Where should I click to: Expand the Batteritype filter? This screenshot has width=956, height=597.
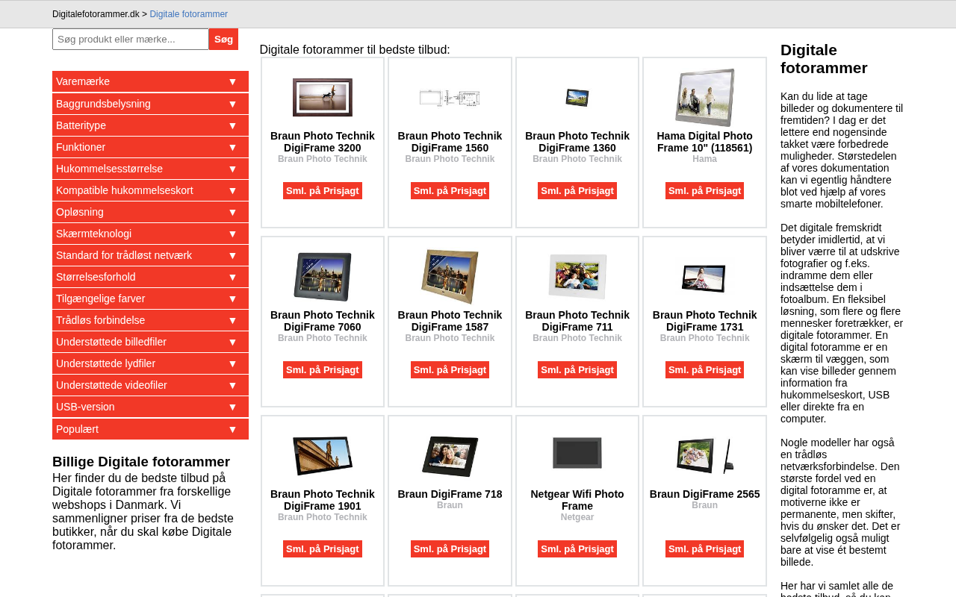(150, 125)
